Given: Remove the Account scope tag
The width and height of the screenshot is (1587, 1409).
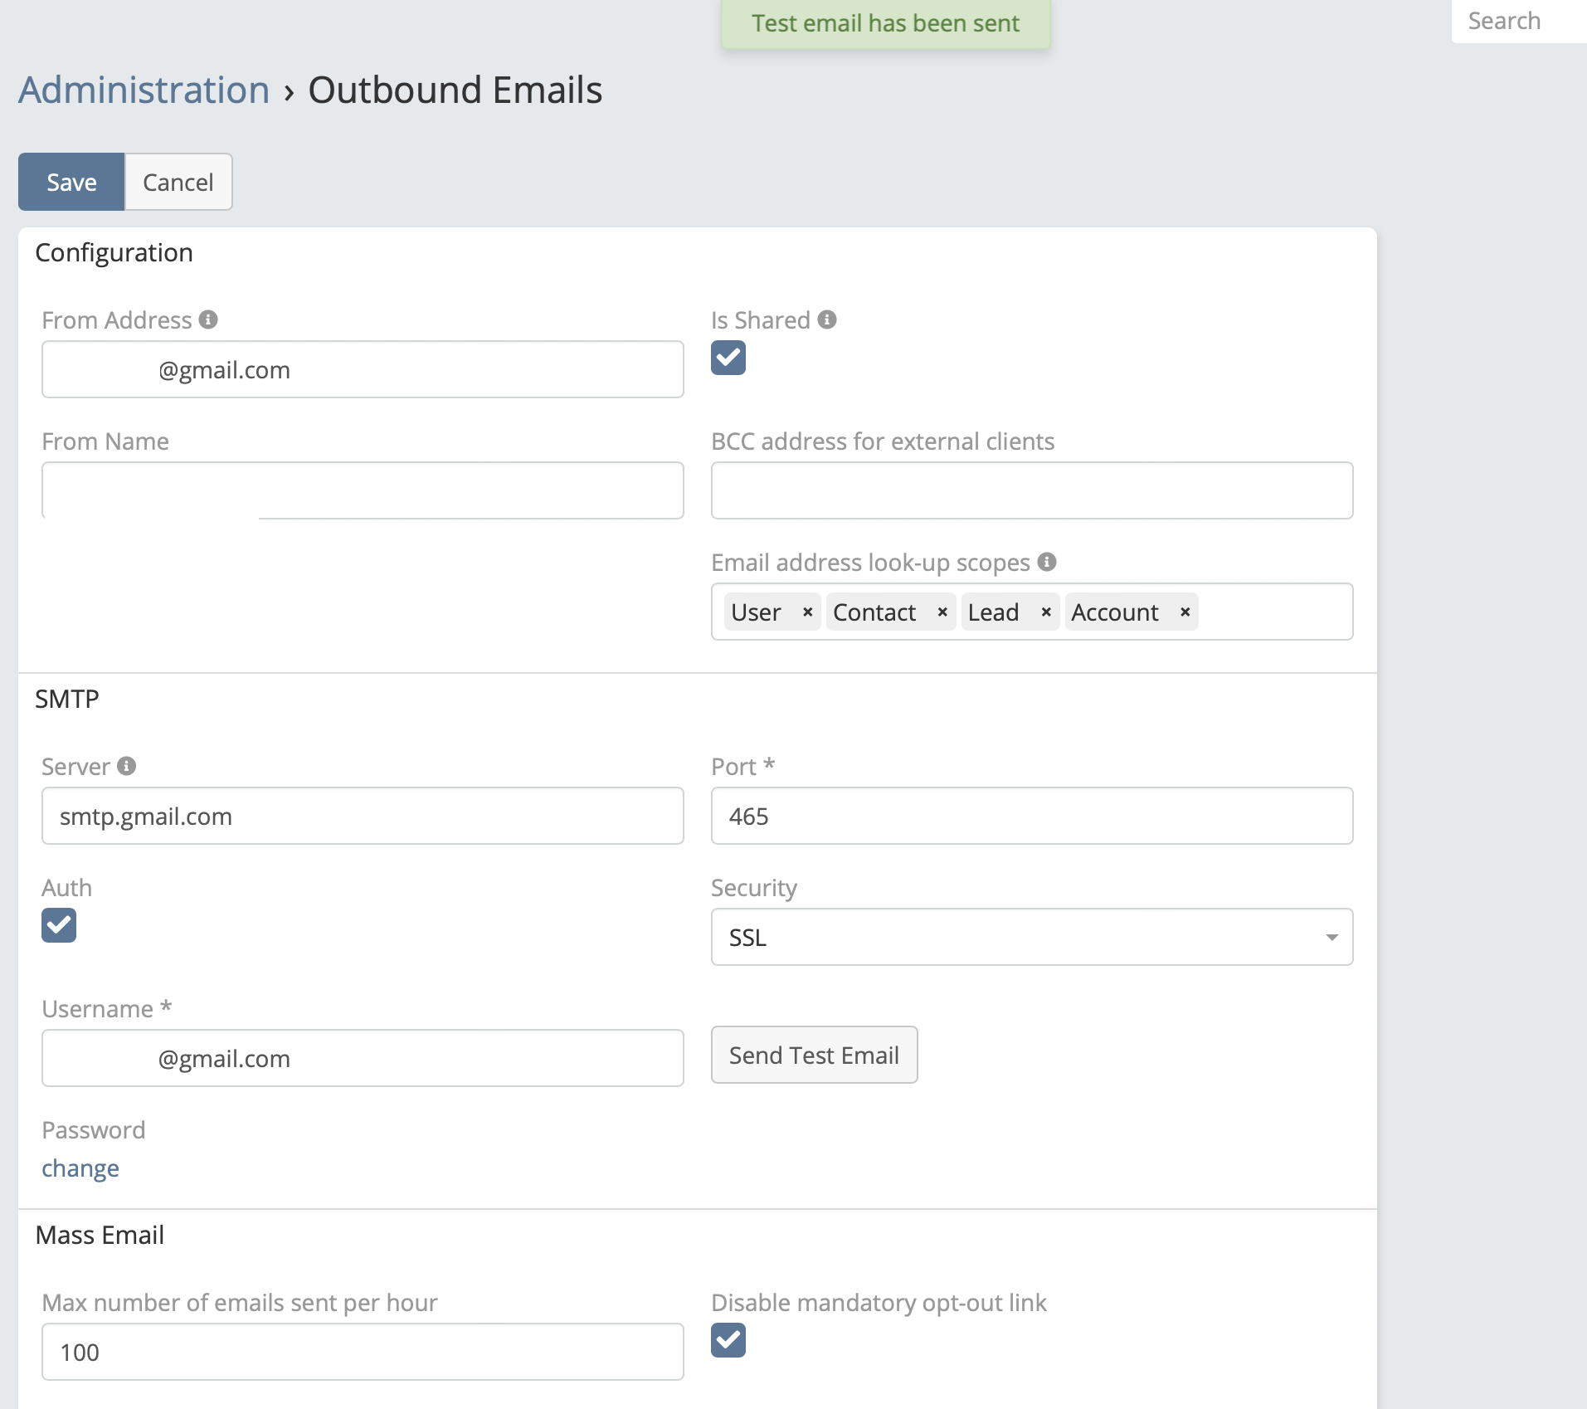Looking at the screenshot, I should [1185, 612].
